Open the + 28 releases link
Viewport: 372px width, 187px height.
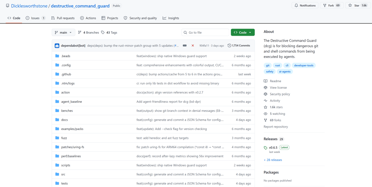click(273, 160)
